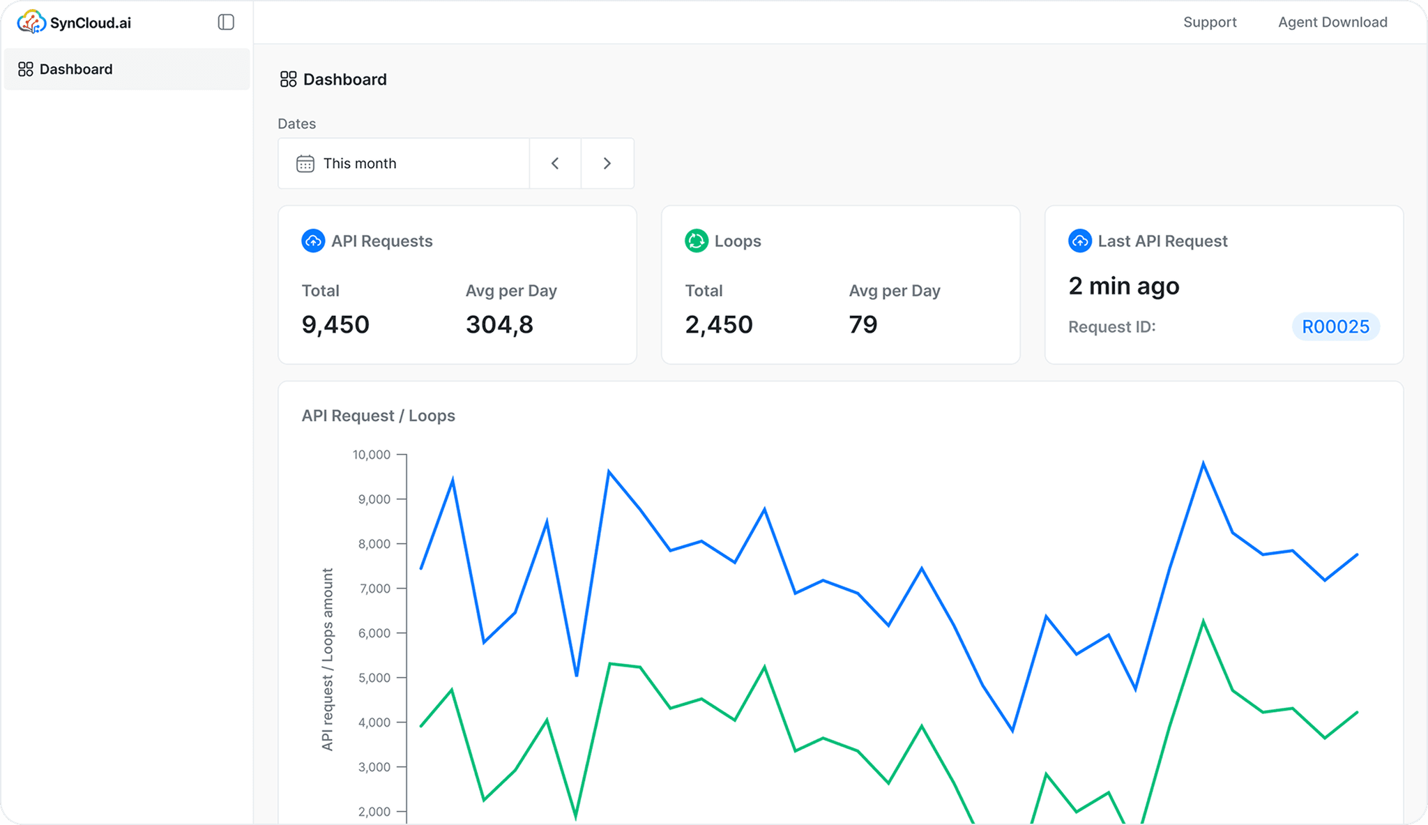Screen dimensions: 1428x825
Task: Click the blue API Requests cloud icon
Action: click(x=313, y=241)
